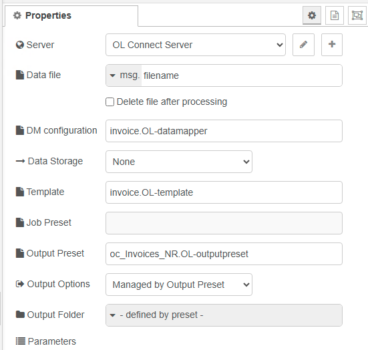Change the msg. type selector for Data file
The width and height of the screenshot is (368, 350).
pos(124,75)
